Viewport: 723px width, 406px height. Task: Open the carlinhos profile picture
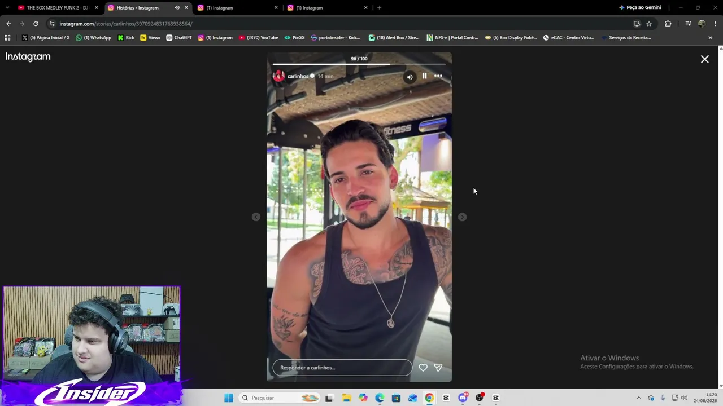[278, 76]
